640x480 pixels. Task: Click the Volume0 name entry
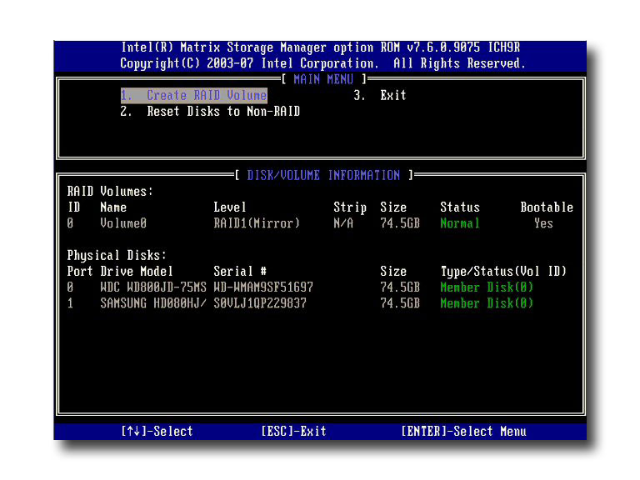(123, 222)
